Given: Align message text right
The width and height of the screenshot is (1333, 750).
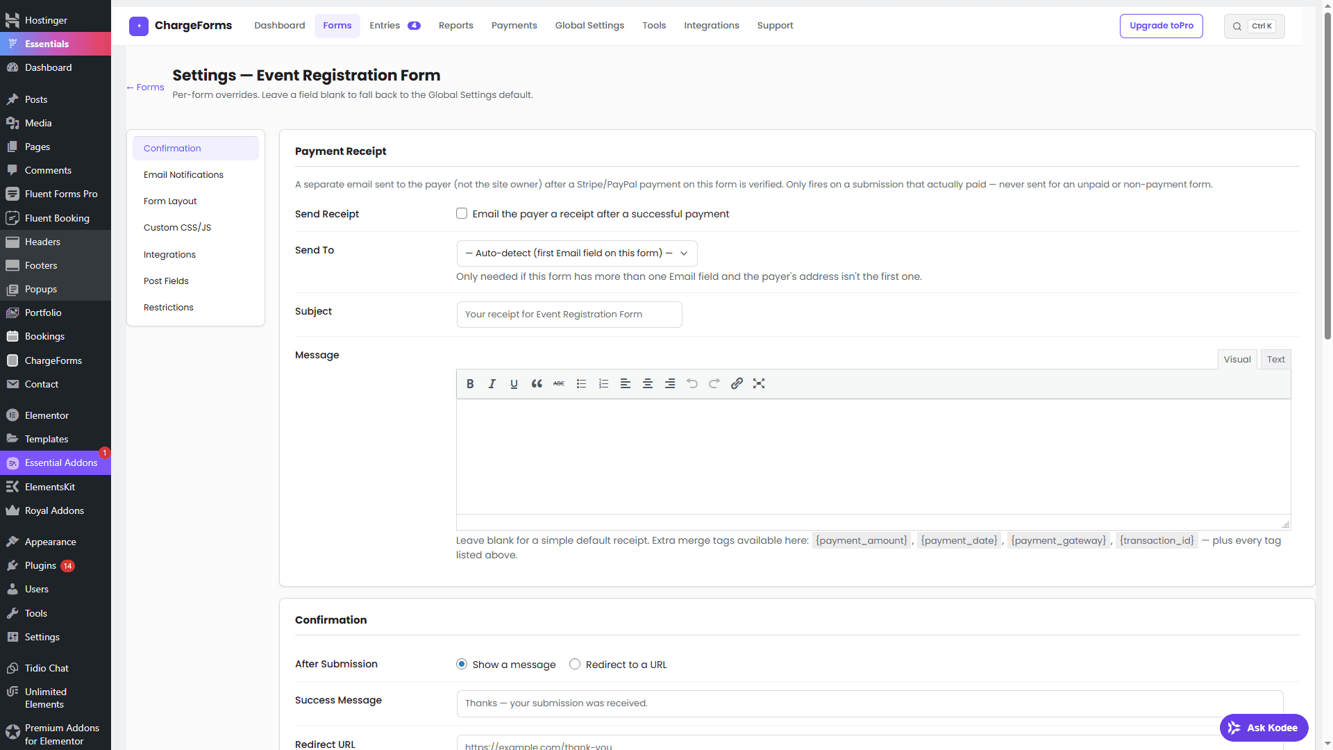Looking at the screenshot, I should (x=670, y=383).
